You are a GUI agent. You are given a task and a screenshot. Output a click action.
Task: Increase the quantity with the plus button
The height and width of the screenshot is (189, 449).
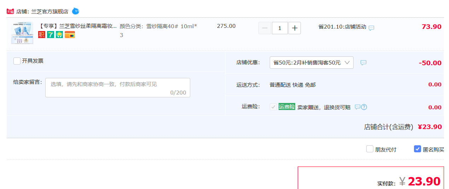point(295,28)
